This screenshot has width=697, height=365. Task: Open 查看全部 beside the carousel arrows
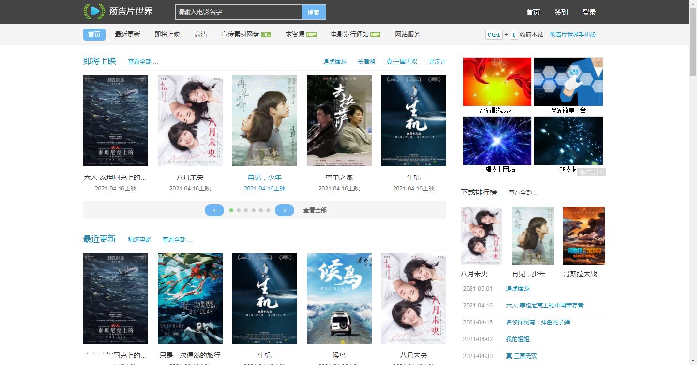click(x=315, y=210)
